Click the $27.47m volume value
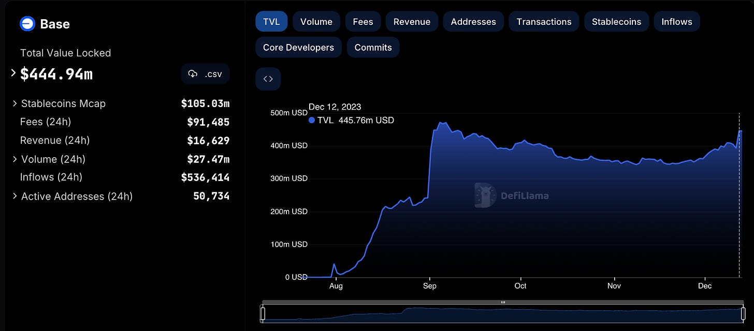754x331 pixels. (x=208, y=159)
